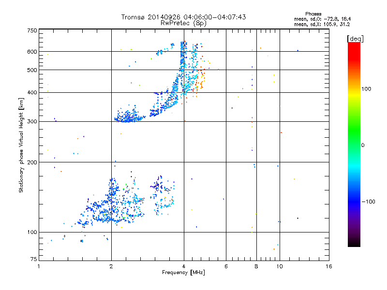Click the 'mean, sd,X: 105.9, 31.2' line
This screenshot has height=290, width=387.
coord(322,24)
